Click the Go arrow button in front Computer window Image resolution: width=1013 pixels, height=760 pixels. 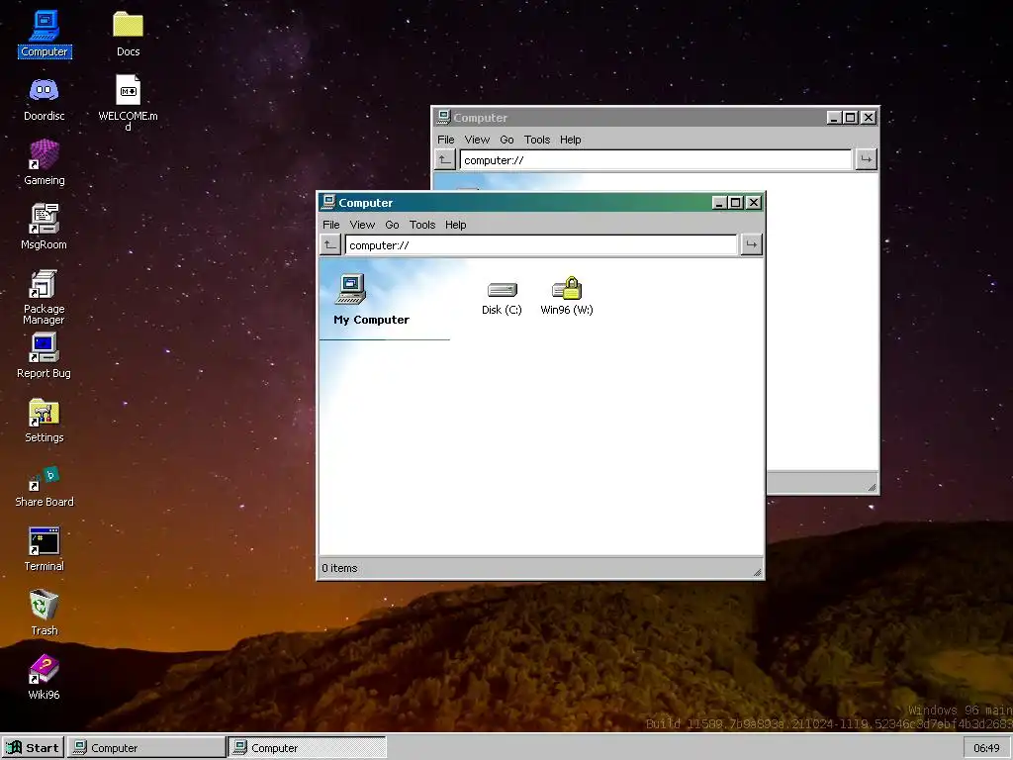point(751,245)
